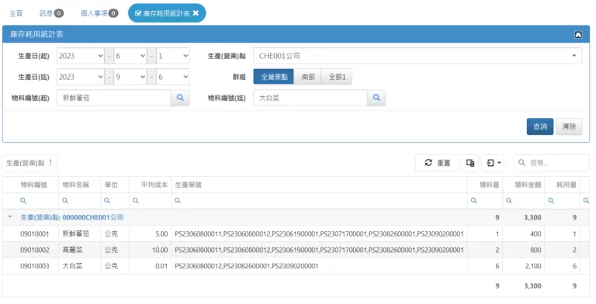Screen dimensions: 596x304
Task: Filter the 耗用量 column
Action: (551, 201)
